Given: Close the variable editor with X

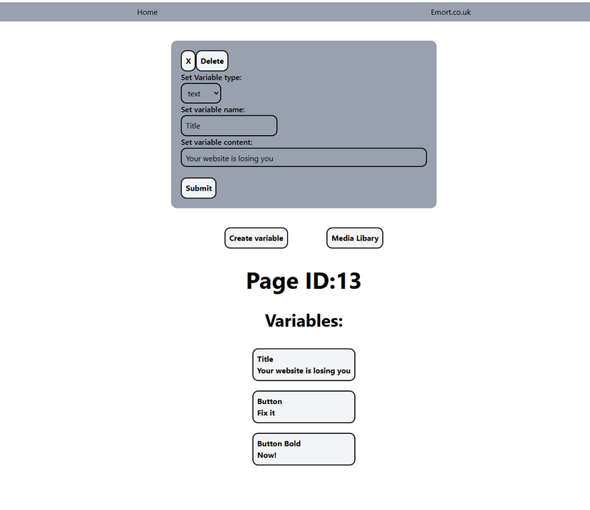Looking at the screenshot, I should click(x=188, y=61).
